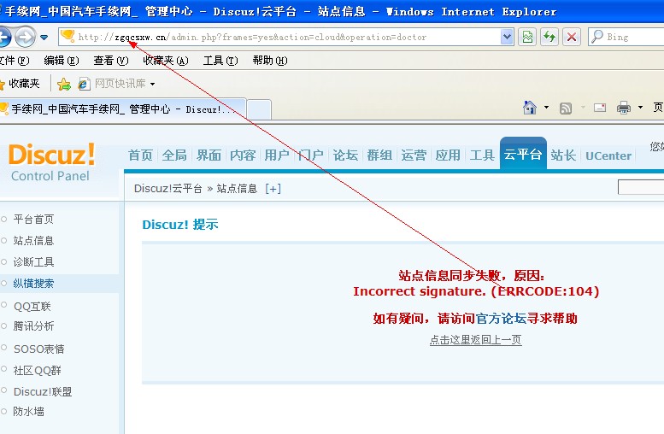Viewport: 664px width, 434px height.
Task: Click the [+] add shortcut link
Action: click(273, 189)
